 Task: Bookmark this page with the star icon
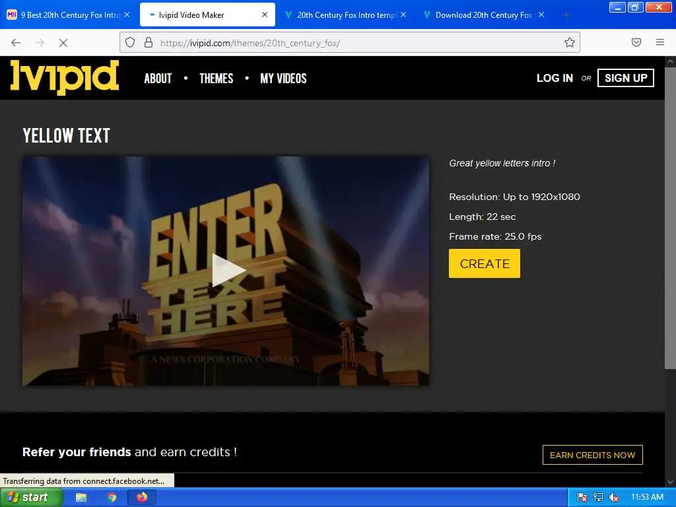pos(570,42)
